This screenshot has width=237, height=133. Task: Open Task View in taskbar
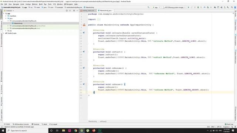point(57,130)
